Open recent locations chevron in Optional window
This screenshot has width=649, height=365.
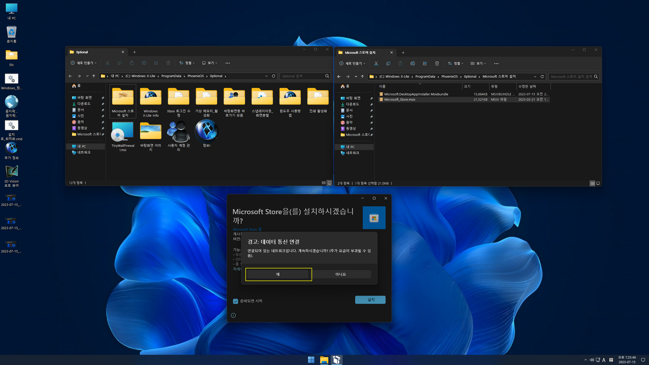87,76
